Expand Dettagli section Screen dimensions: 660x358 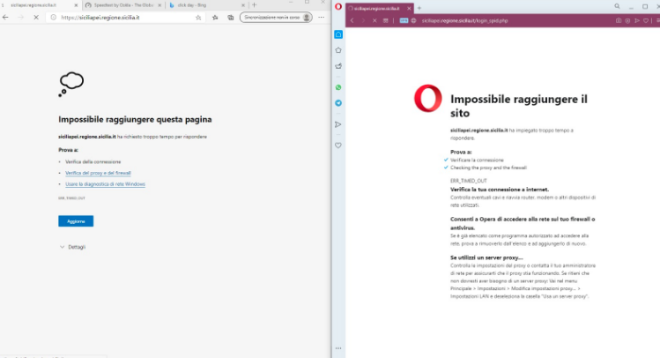coord(73,247)
